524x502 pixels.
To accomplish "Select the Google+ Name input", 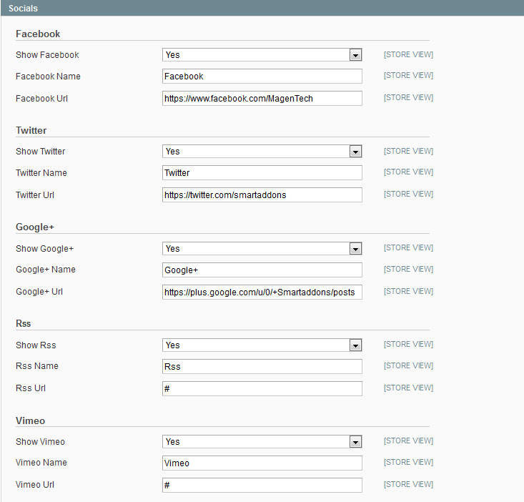I will pos(262,270).
